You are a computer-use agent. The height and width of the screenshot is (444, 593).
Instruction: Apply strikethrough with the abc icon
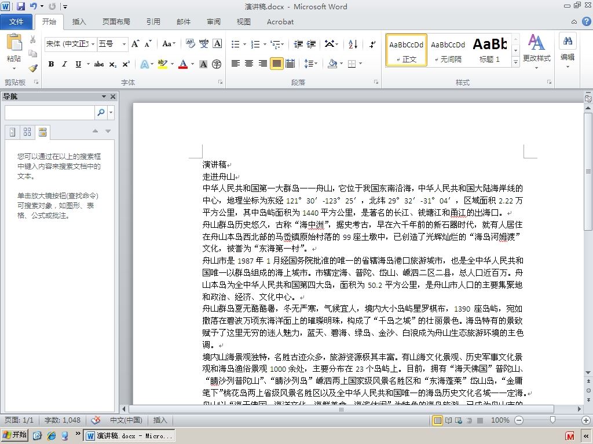(x=99, y=64)
